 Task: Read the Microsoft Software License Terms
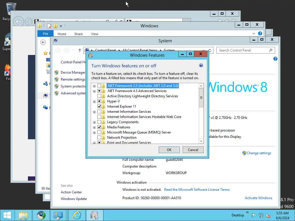[x=197, y=190]
